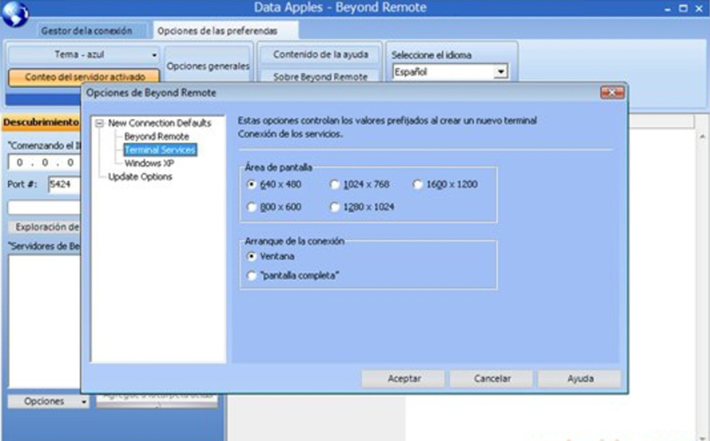Select Update Options tree item

tap(140, 177)
